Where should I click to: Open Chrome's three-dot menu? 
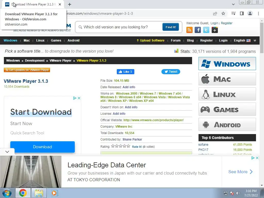[258, 13]
